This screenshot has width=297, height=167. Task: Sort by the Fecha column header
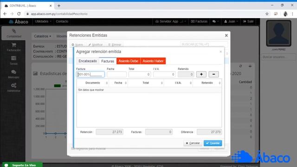[118, 83]
